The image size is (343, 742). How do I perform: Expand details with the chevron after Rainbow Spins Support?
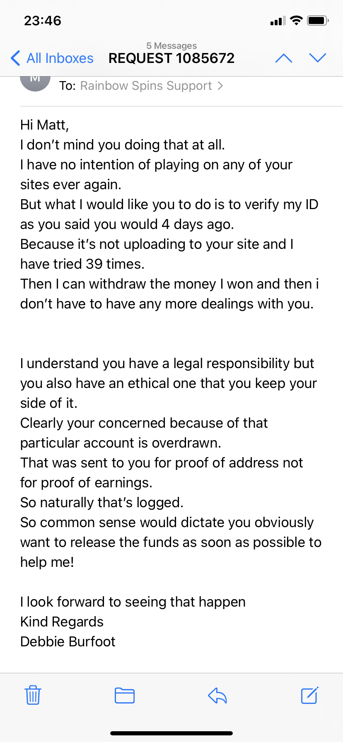click(220, 86)
